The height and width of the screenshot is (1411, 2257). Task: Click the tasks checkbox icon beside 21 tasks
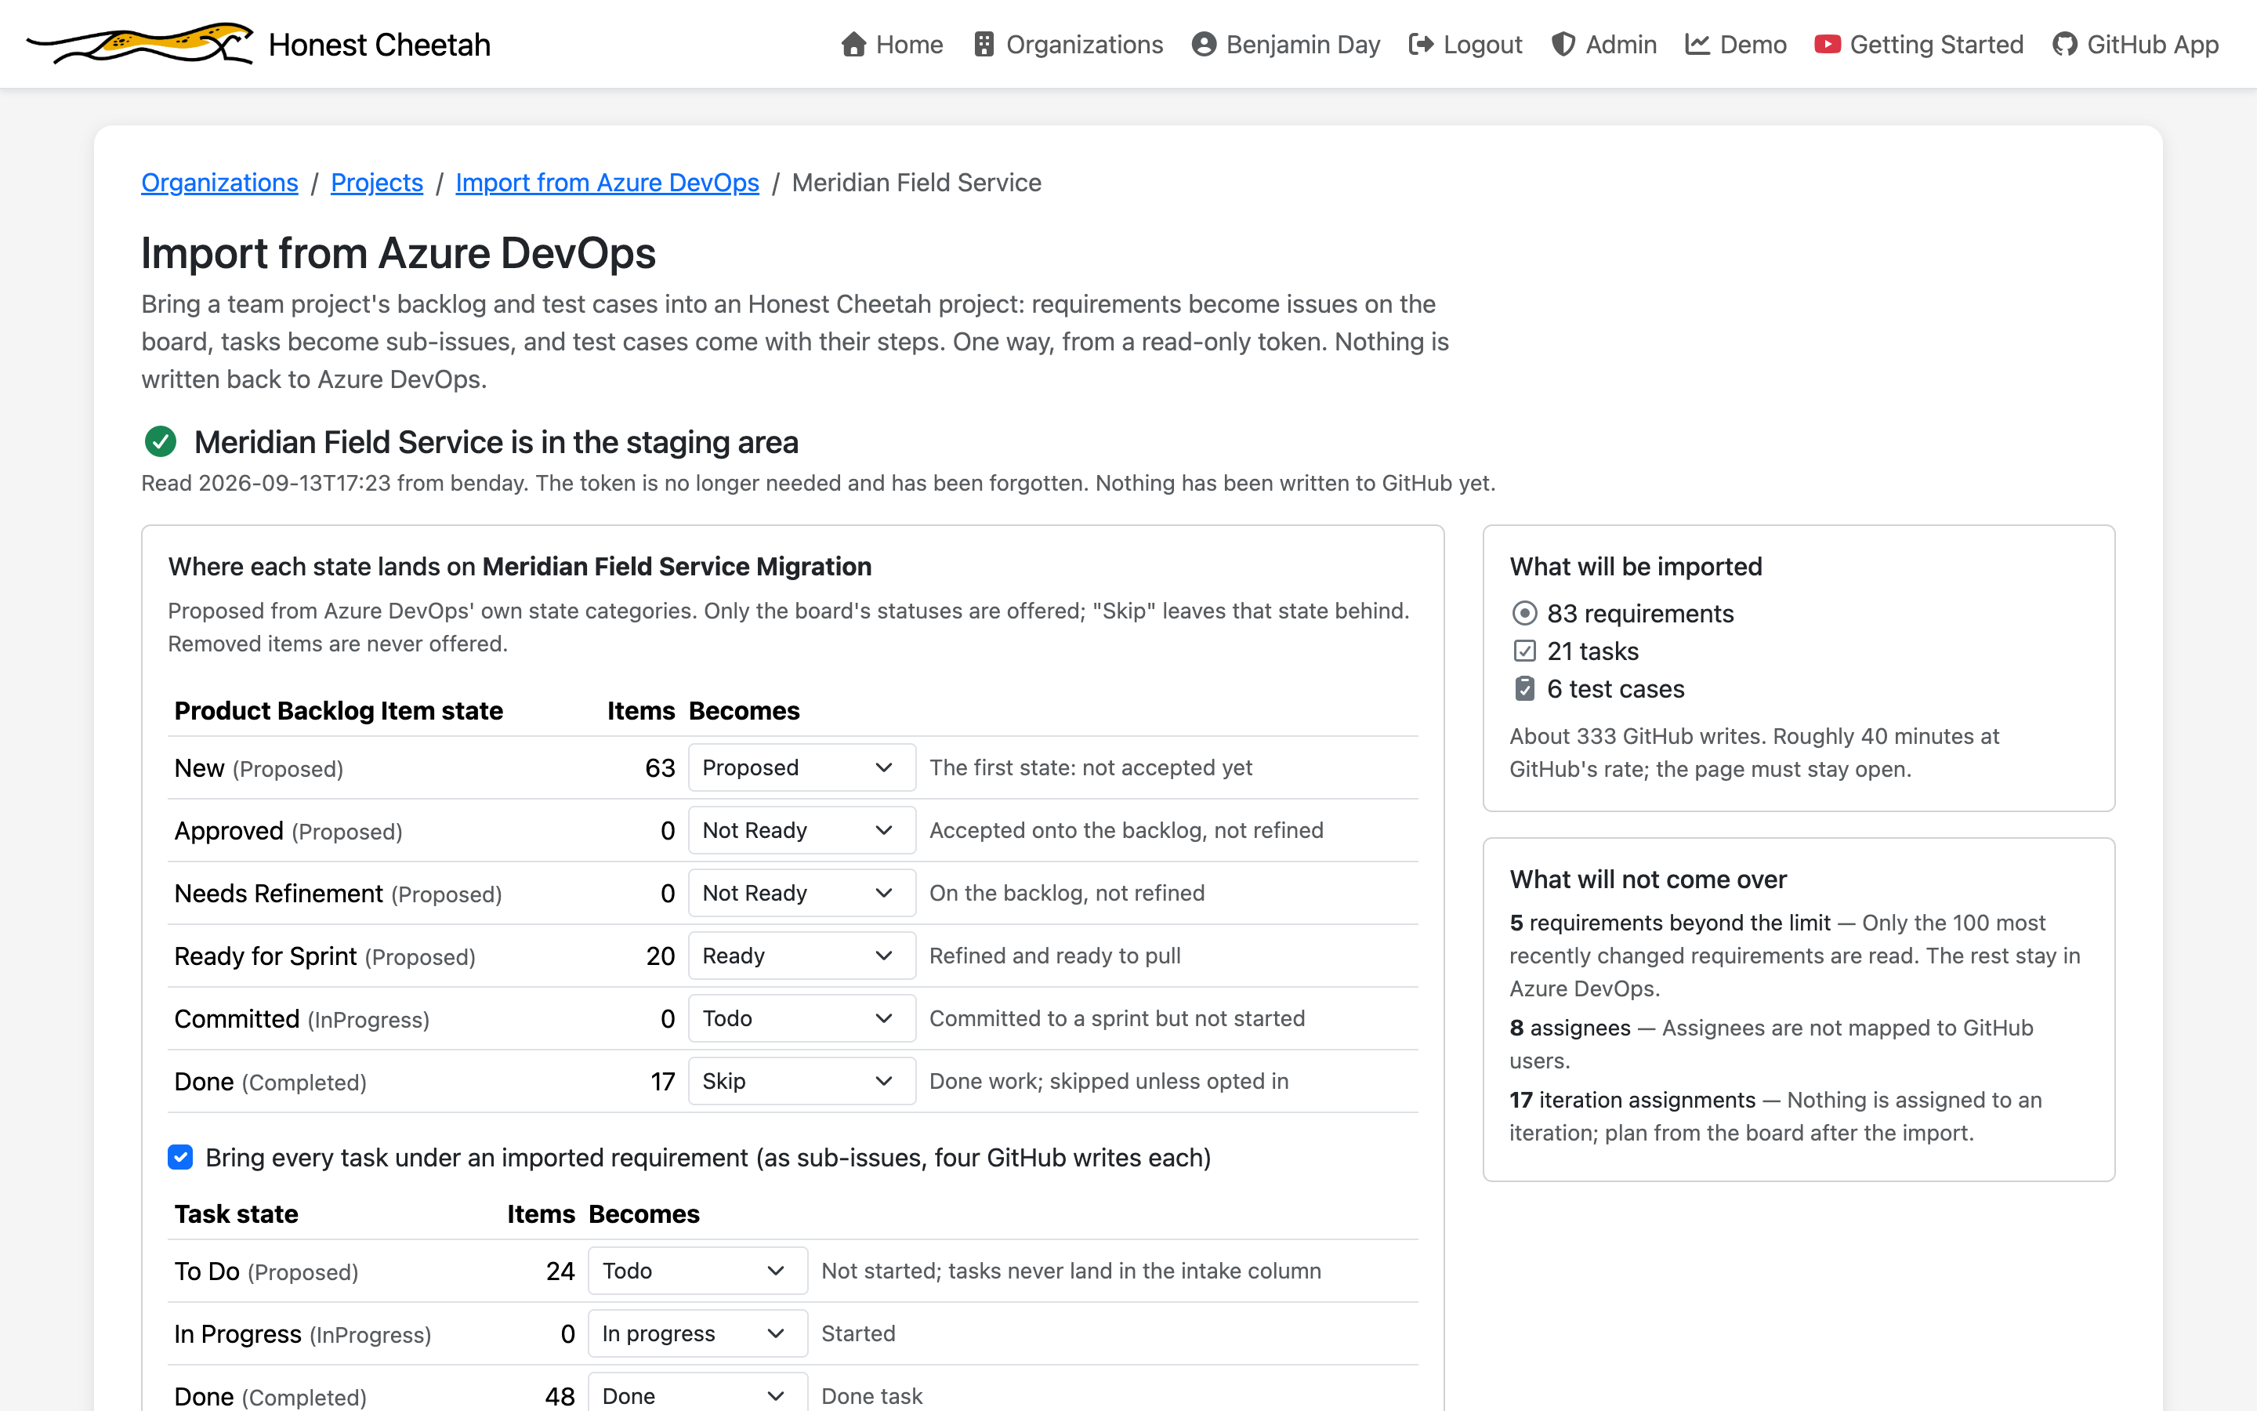pyautogui.click(x=1524, y=651)
